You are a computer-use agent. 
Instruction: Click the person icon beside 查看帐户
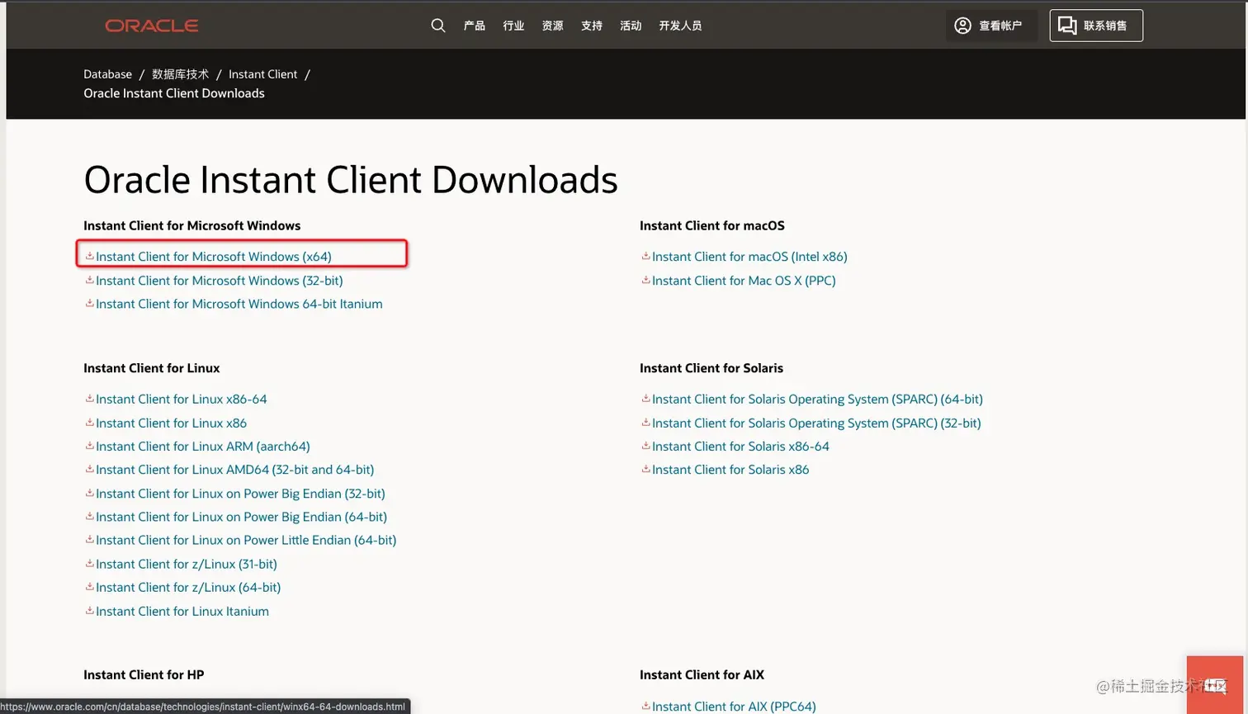pos(962,26)
